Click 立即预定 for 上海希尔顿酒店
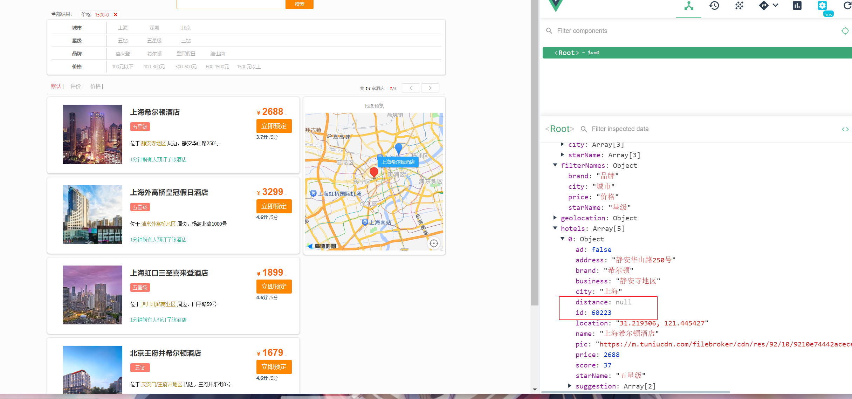852x399 pixels. coord(274,126)
